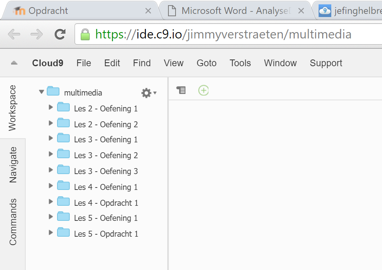The image size is (382, 270).
Task: Collapse the multimedia root folder
Action: (41, 92)
